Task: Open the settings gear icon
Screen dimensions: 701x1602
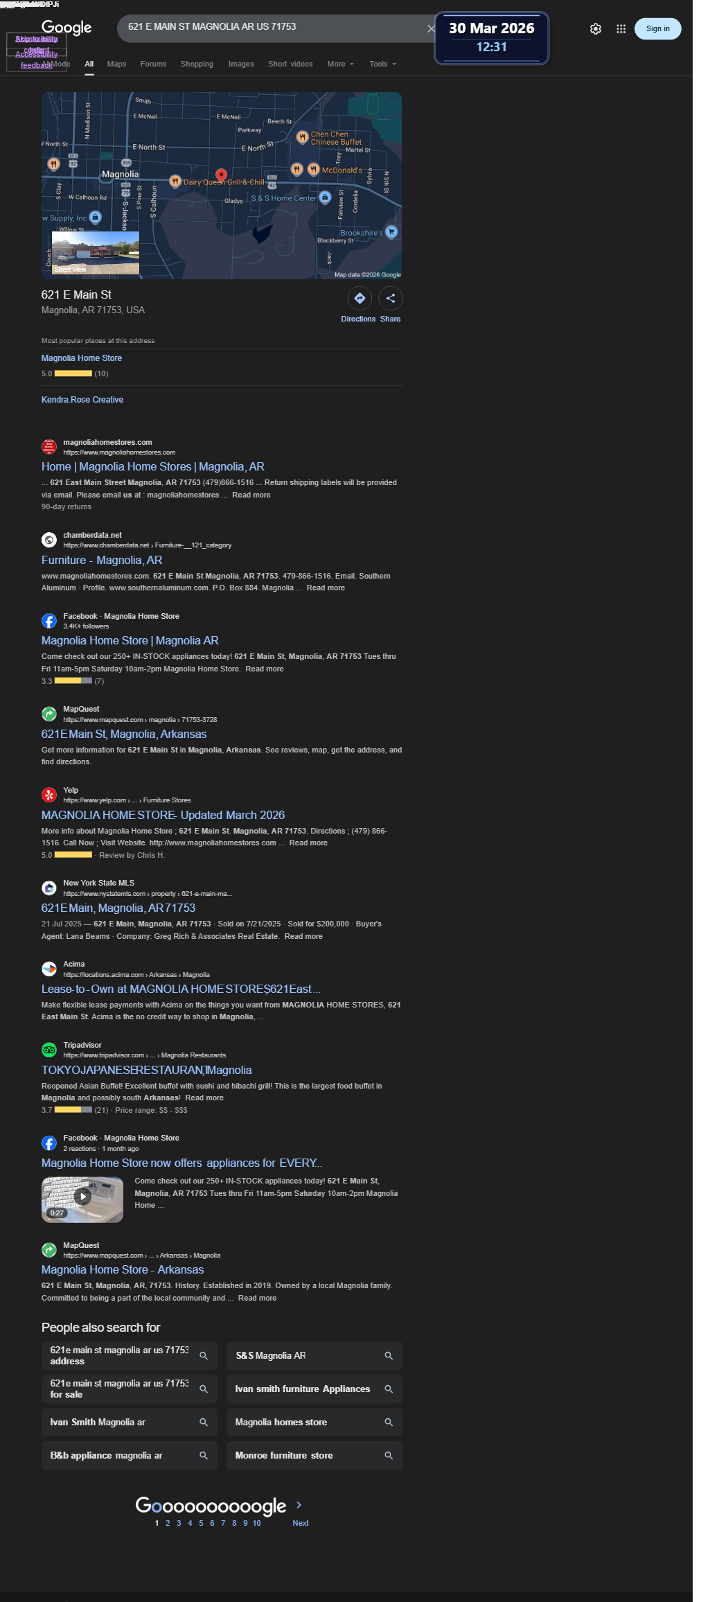Action: click(x=596, y=29)
